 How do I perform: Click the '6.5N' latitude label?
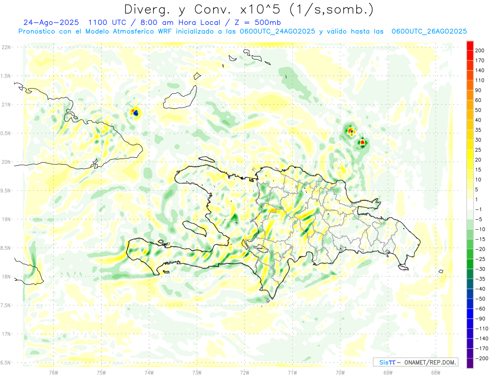coord(5,363)
